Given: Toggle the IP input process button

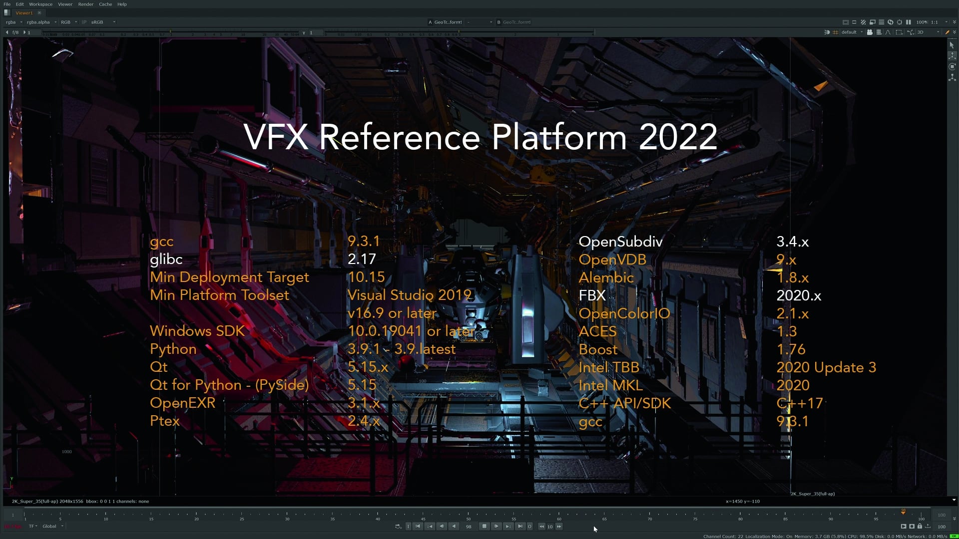Looking at the screenshot, I should pos(85,22).
